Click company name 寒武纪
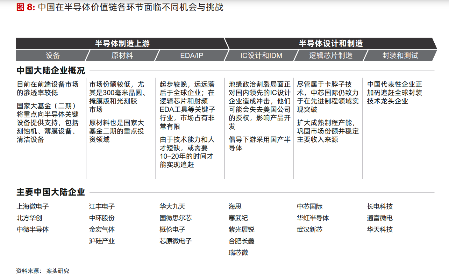 [238, 218]
